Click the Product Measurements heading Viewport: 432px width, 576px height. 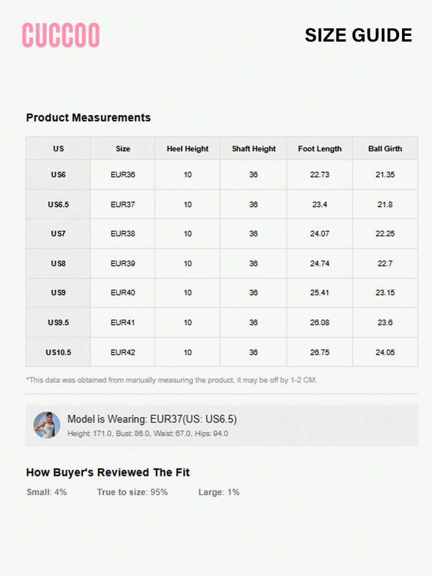[89, 118]
